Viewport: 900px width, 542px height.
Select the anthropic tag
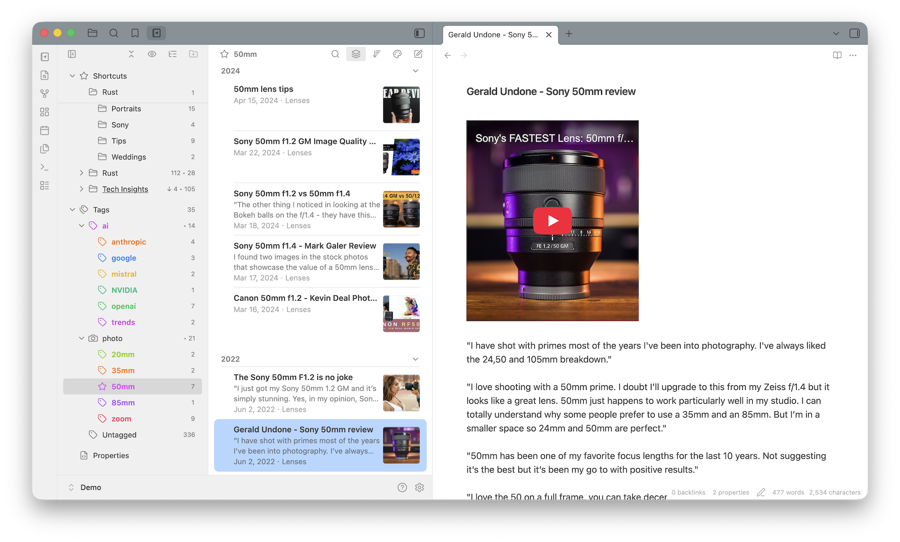coord(133,242)
